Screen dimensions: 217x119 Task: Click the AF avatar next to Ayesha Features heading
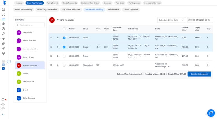52,20
